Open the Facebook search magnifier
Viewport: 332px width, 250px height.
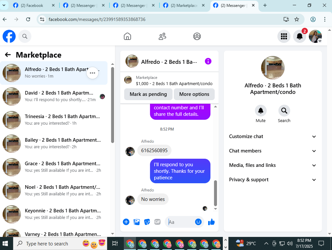tap(25, 36)
